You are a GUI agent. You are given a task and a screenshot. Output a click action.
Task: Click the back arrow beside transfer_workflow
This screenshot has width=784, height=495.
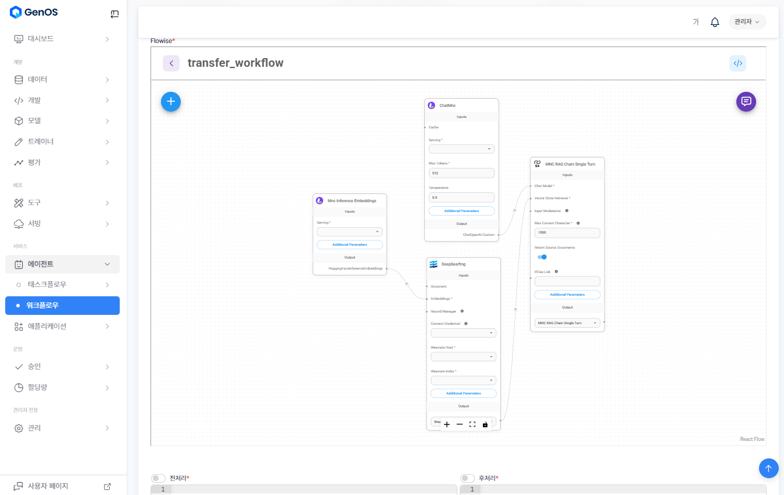[171, 63]
